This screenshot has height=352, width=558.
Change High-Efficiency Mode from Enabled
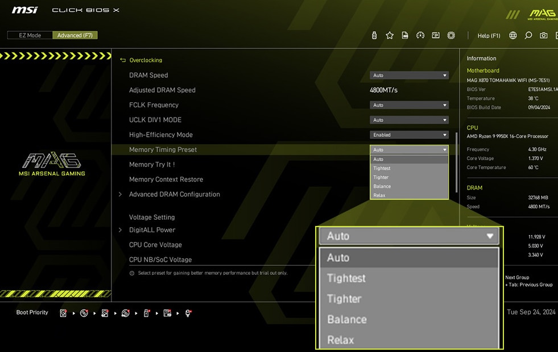tap(409, 135)
